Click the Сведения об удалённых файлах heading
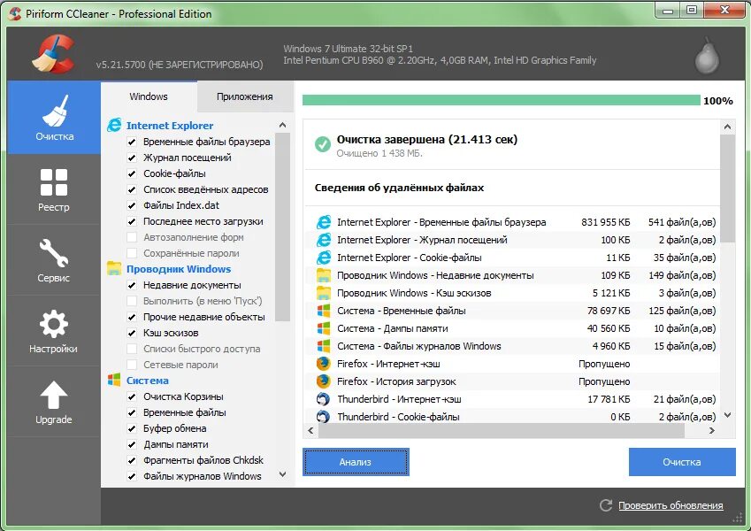This screenshot has width=751, height=531. click(399, 188)
